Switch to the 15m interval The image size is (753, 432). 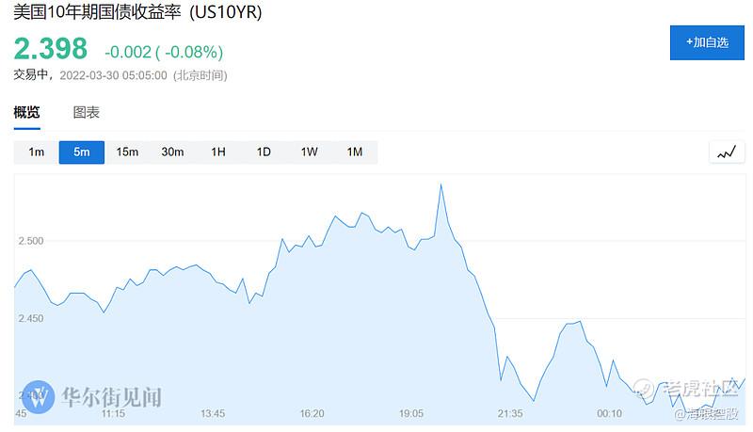click(x=127, y=152)
